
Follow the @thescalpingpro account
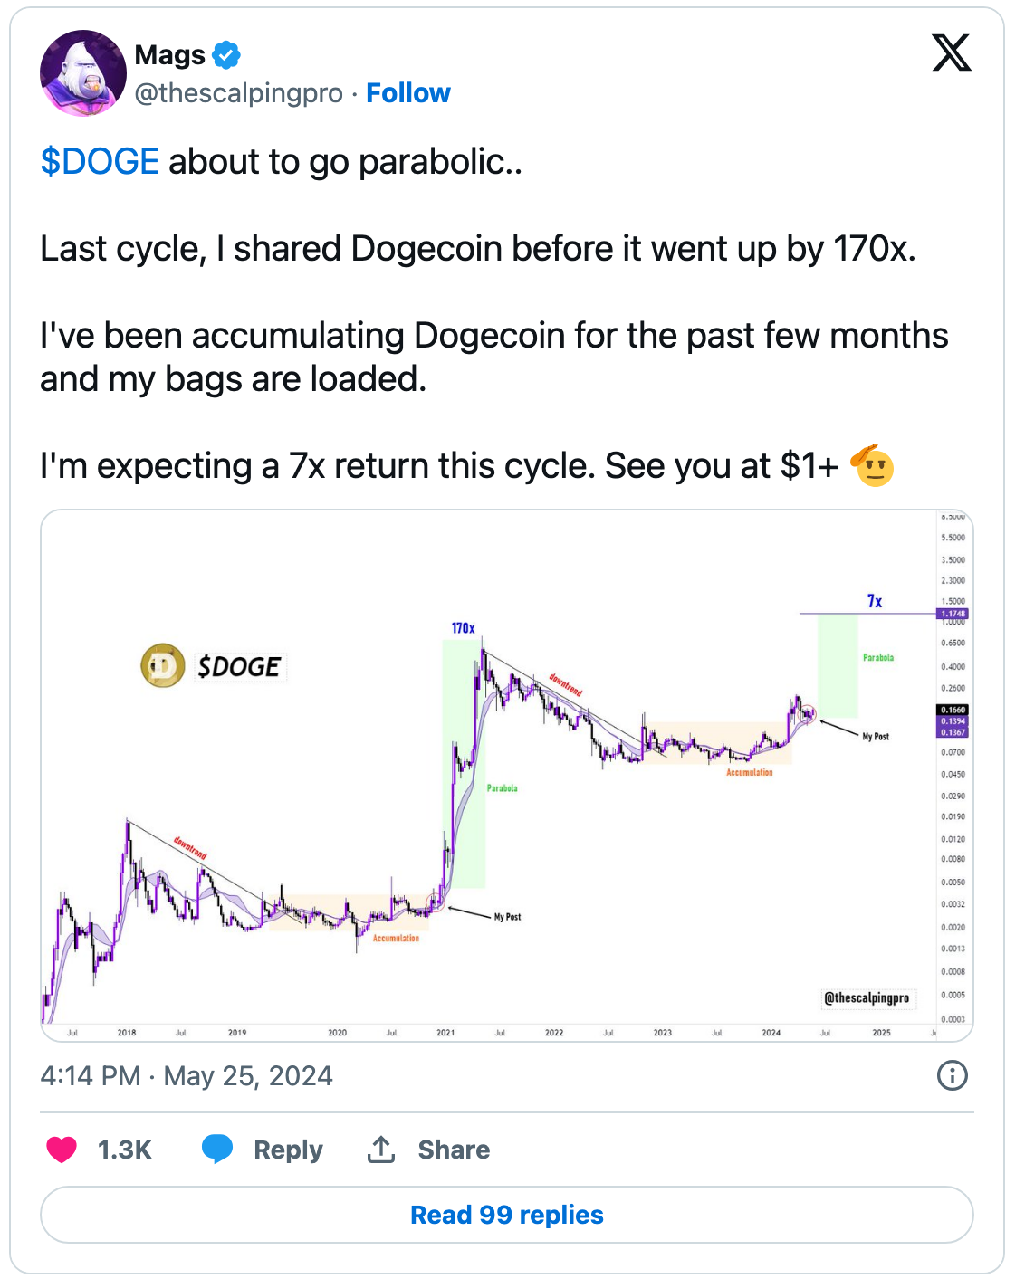click(407, 93)
